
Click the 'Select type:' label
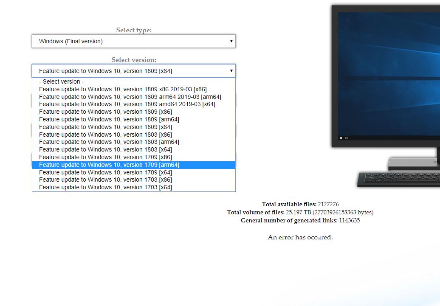pos(134,30)
